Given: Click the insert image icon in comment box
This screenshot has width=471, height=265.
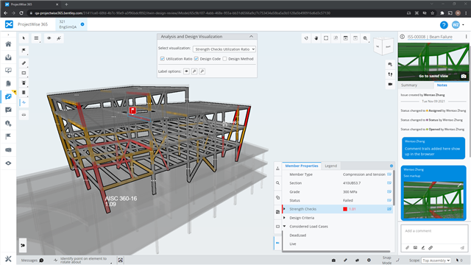Looking at the screenshot, I should [415, 248].
